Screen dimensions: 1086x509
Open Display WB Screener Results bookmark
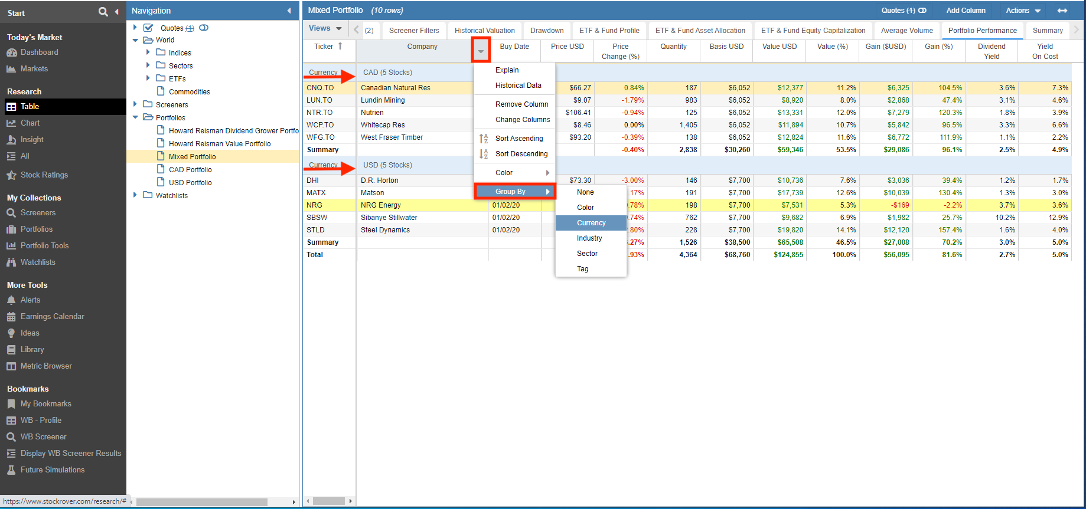71,454
